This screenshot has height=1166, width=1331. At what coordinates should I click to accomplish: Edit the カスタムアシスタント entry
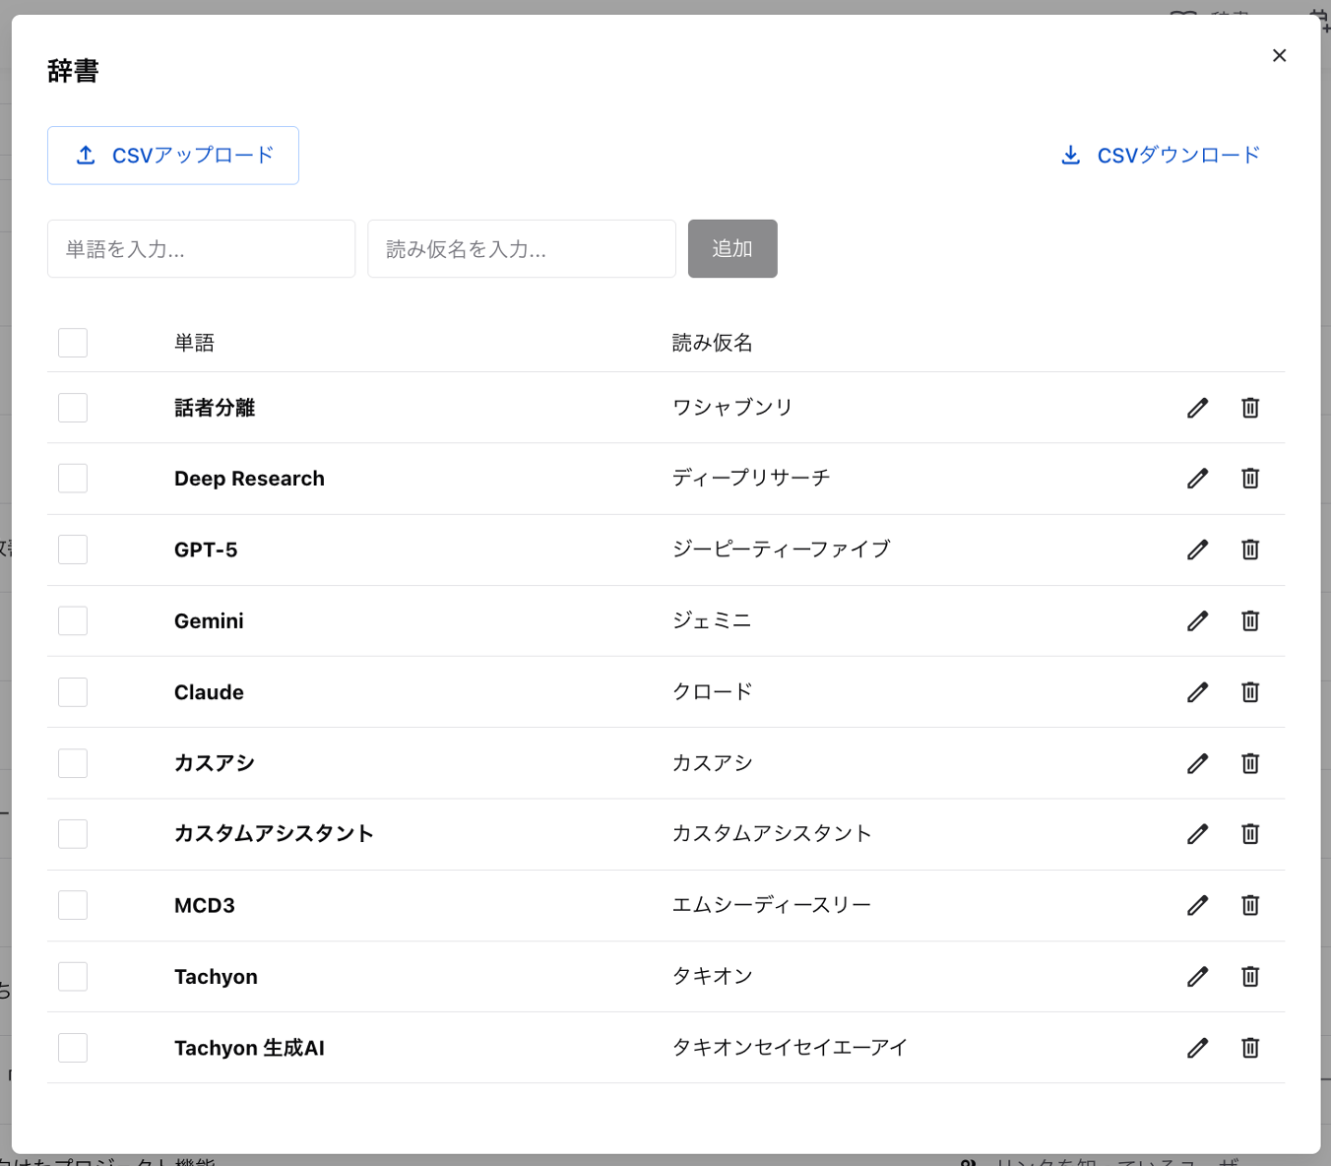1197,834
